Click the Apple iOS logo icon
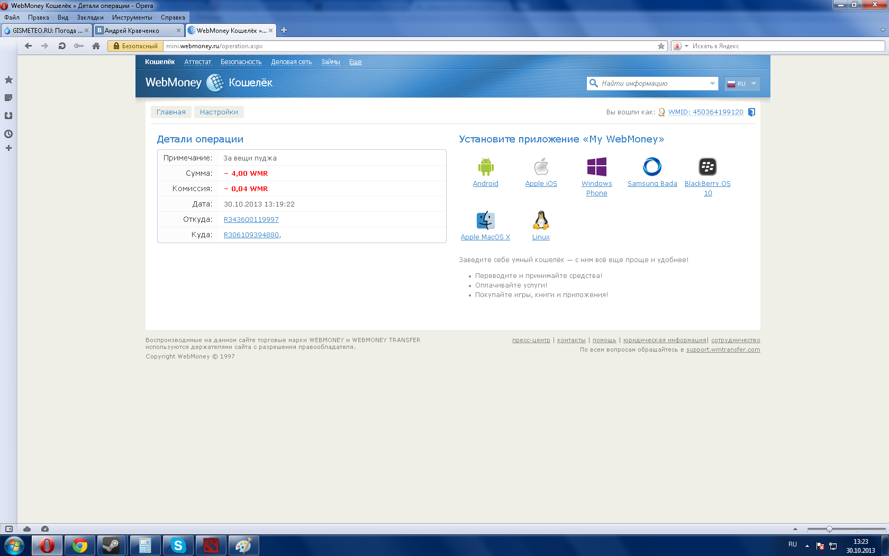This screenshot has width=889, height=556. coord(541,167)
